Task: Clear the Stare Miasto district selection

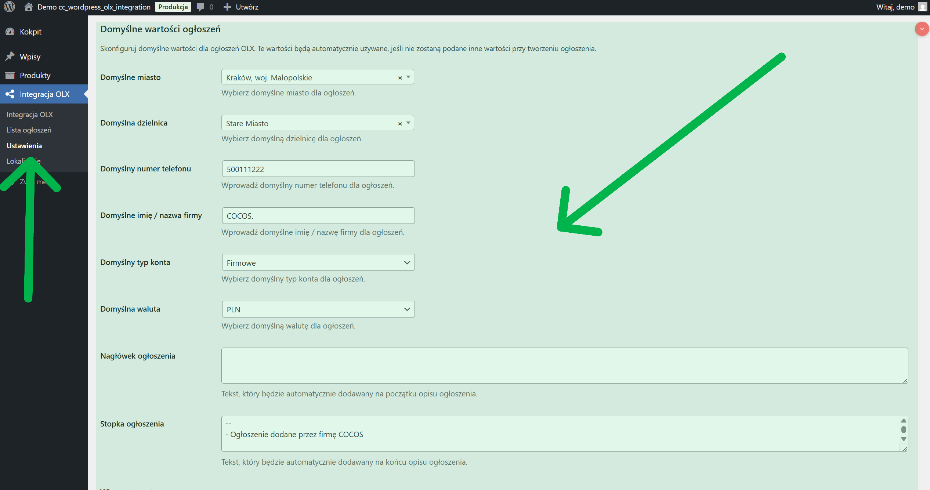Action: pyautogui.click(x=400, y=124)
